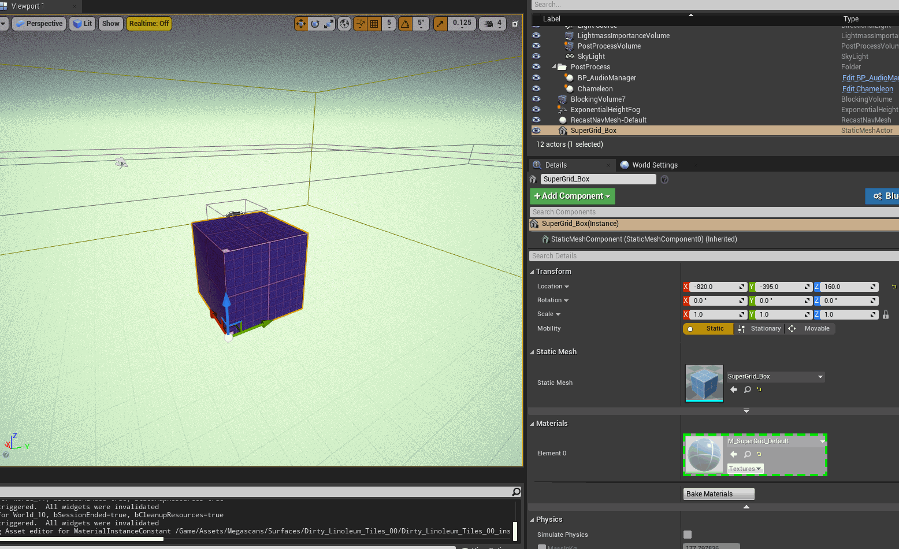Set Mobility to Stationary
899x549 pixels.
(759, 329)
